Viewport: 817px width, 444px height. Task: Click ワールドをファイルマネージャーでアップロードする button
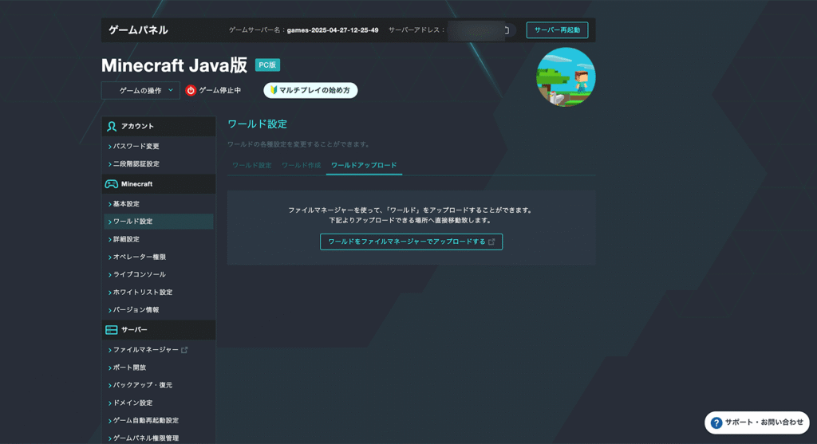point(411,242)
